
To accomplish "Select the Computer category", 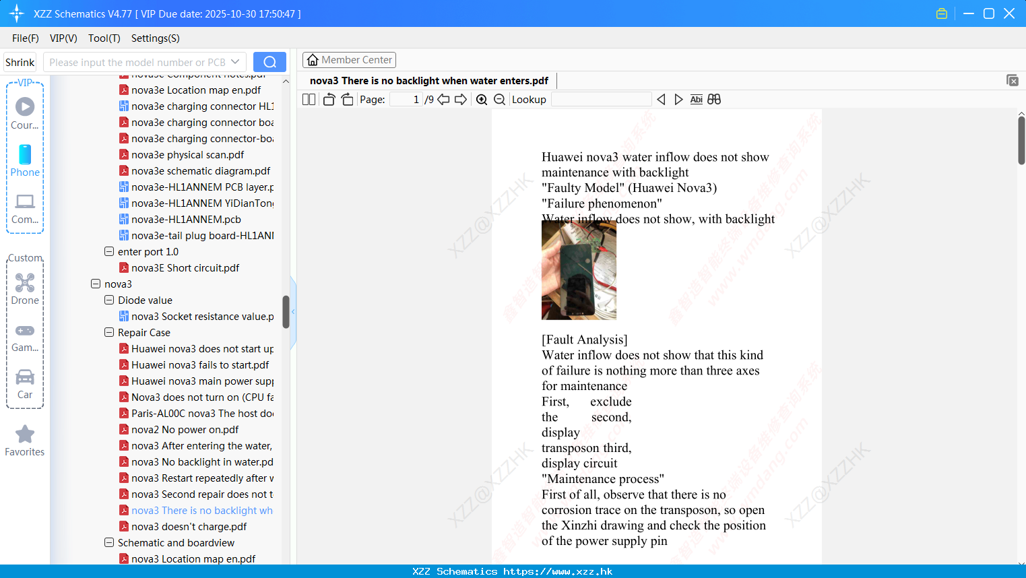I will coord(25,209).
